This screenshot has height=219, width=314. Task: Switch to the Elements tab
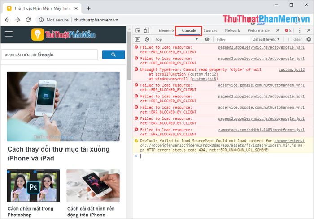pyautogui.click(x=166, y=30)
